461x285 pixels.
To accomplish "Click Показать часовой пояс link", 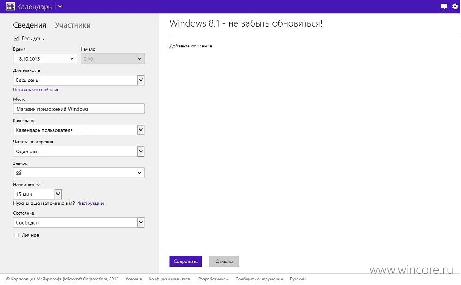I will tap(36, 89).
